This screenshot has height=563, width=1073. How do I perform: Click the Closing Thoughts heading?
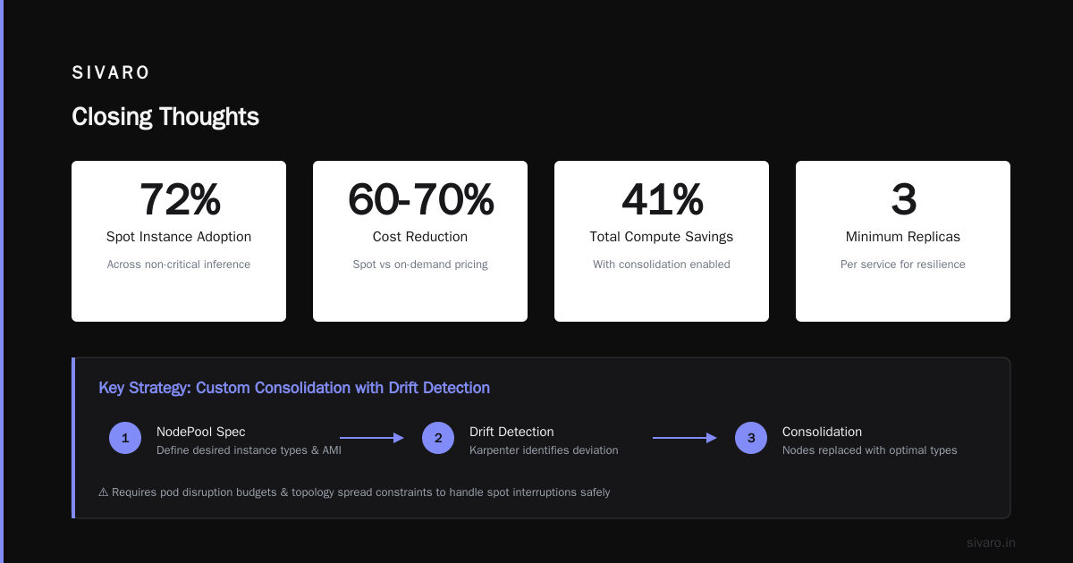click(165, 117)
